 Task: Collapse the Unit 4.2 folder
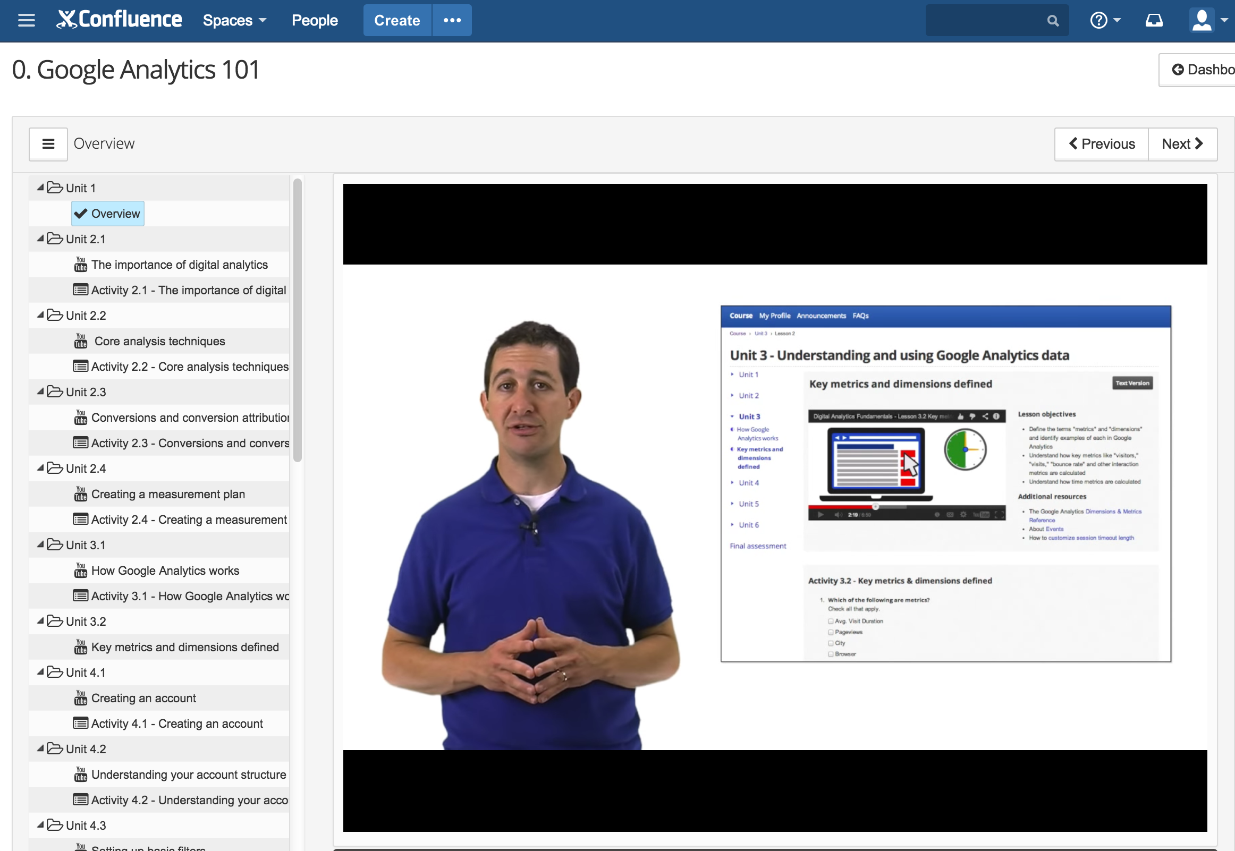click(40, 748)
